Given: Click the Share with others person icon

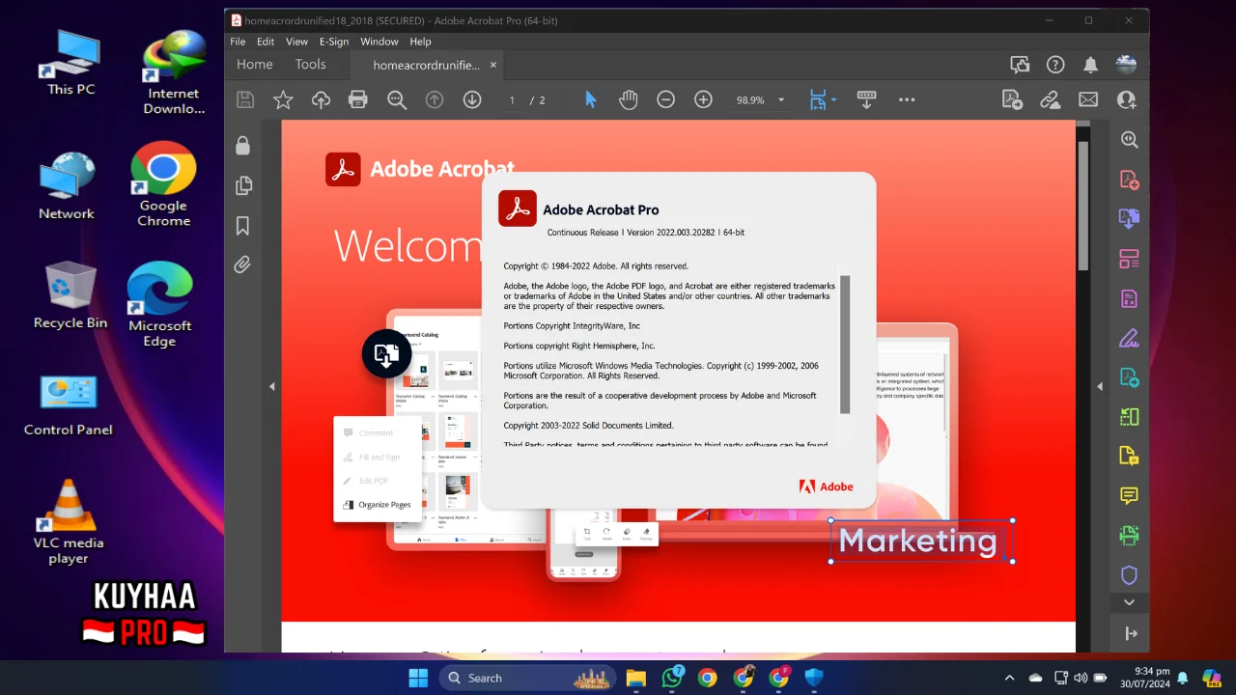Looking at the screenshot, I should (x=1126, y=99).
